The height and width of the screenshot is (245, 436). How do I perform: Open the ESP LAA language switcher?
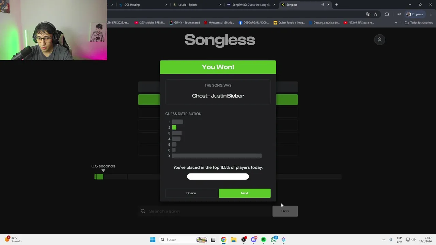[x=399, y=240]
